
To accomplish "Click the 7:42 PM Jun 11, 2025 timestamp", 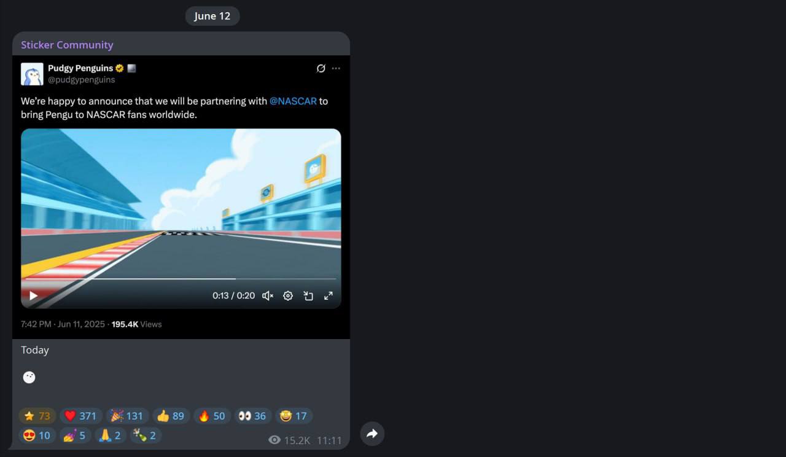I will click(x=63, y=324).
